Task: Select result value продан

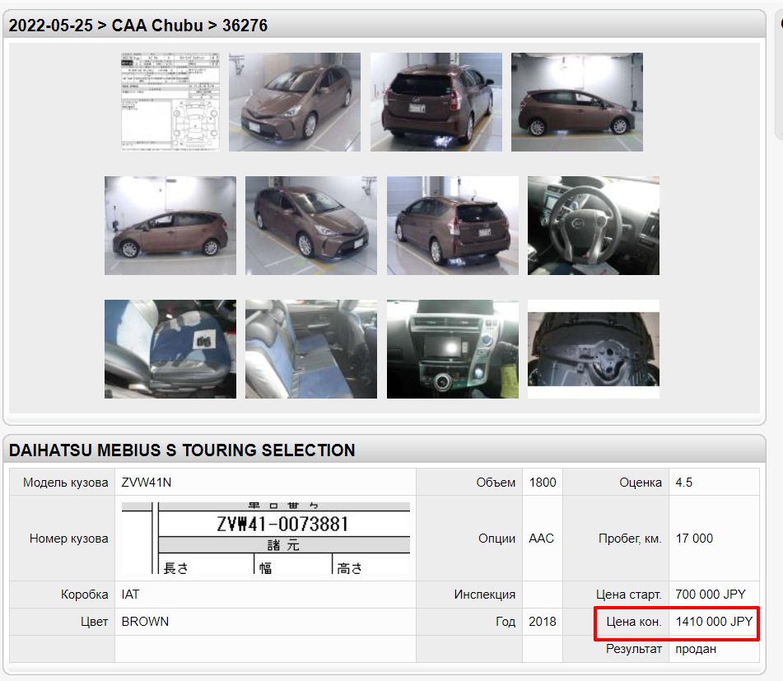Action: click(696, 649)
